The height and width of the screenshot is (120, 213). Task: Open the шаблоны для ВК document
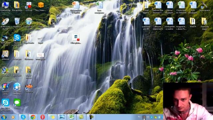pyautogui.click(x=146, y=24)
